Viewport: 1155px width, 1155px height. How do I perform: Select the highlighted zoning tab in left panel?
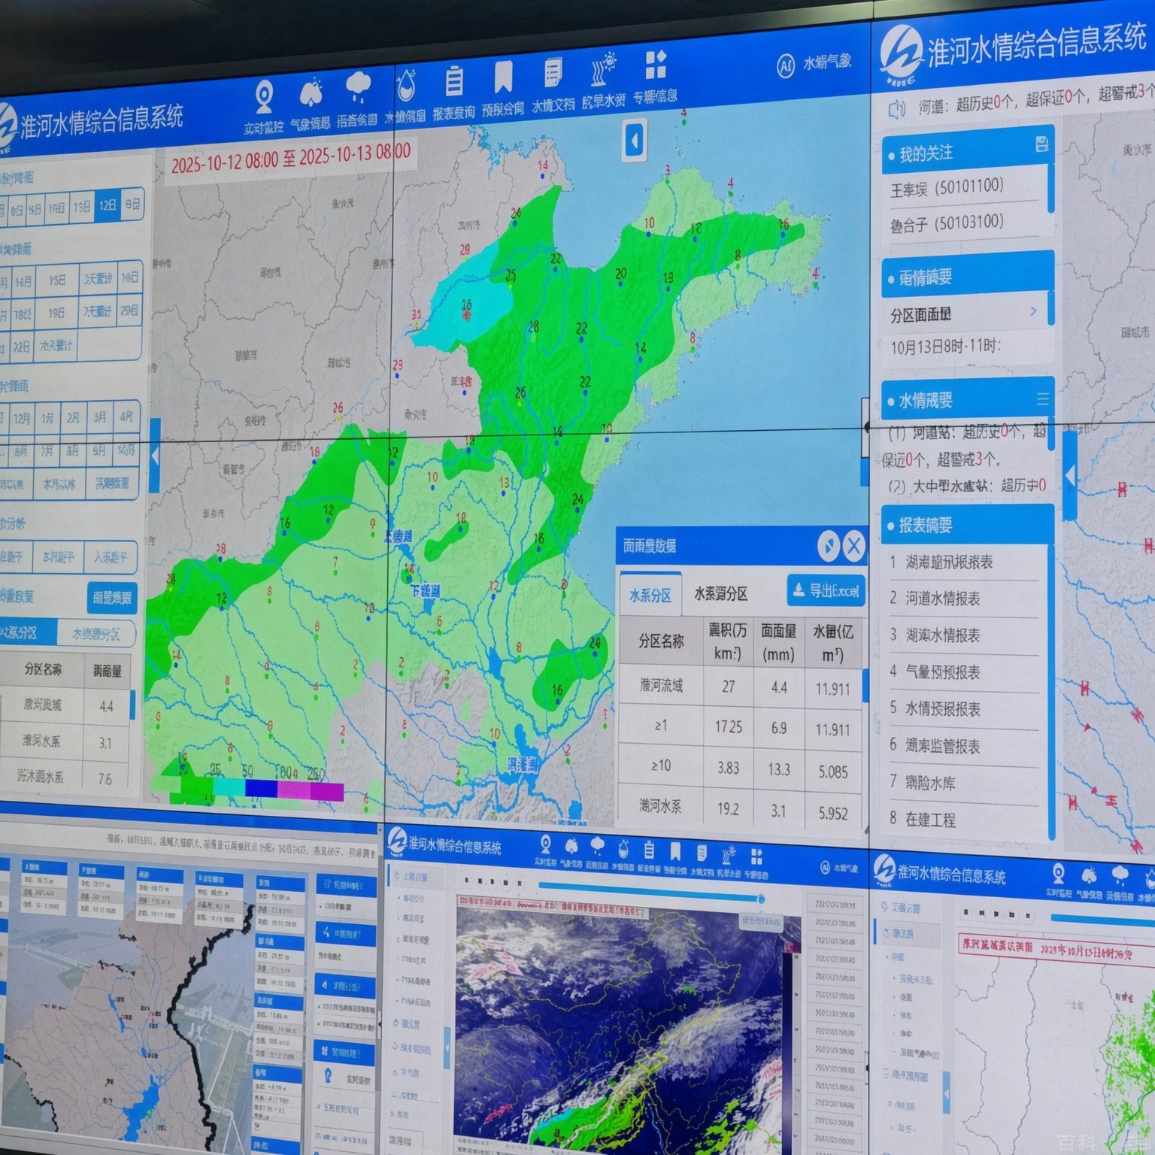coord(26,632)
